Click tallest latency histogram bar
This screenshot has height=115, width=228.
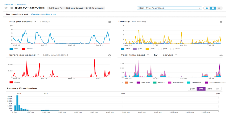(17, 103)
